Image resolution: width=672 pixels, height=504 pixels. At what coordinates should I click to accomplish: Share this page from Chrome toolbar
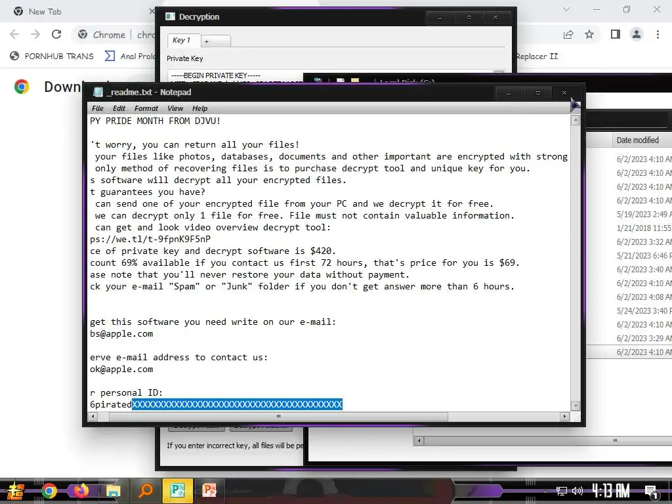click(x=568, y=34)
